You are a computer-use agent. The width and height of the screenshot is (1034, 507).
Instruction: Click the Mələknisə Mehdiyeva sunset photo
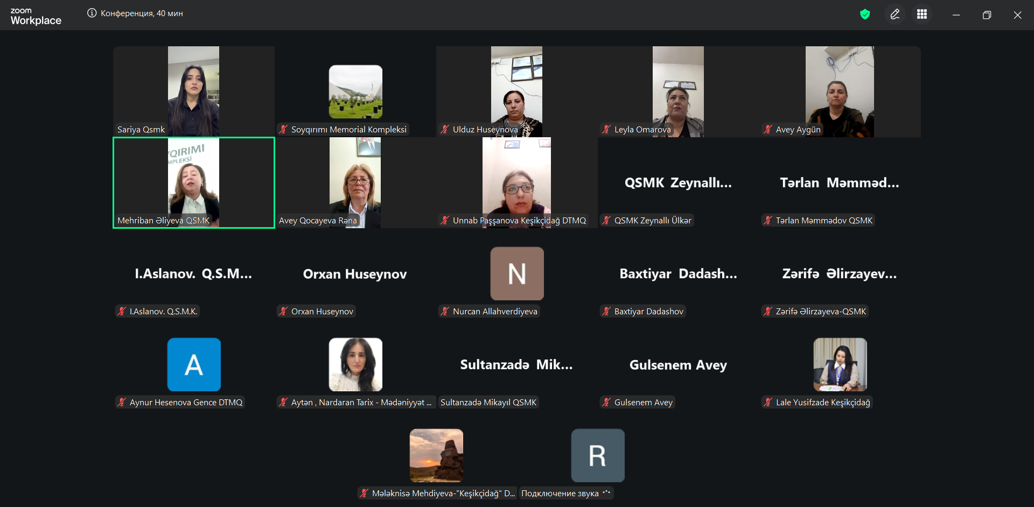pos(436,455)
